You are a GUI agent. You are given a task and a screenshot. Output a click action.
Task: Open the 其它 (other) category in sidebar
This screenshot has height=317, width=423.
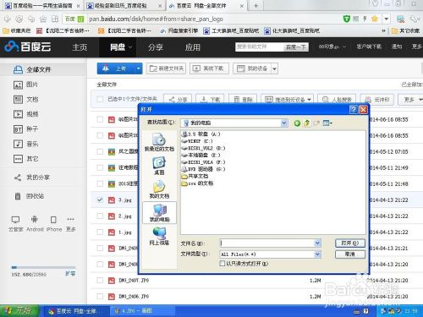25,159
